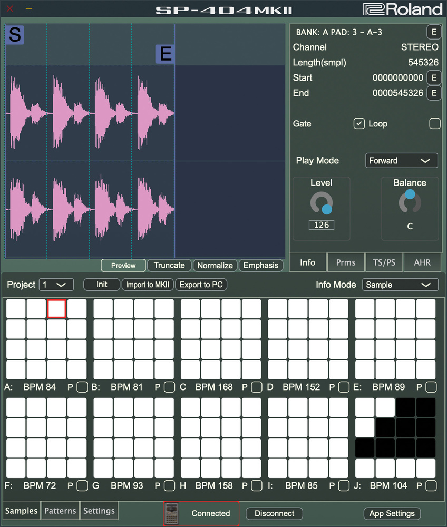Enable the Loop checkbox

[434, 124]
